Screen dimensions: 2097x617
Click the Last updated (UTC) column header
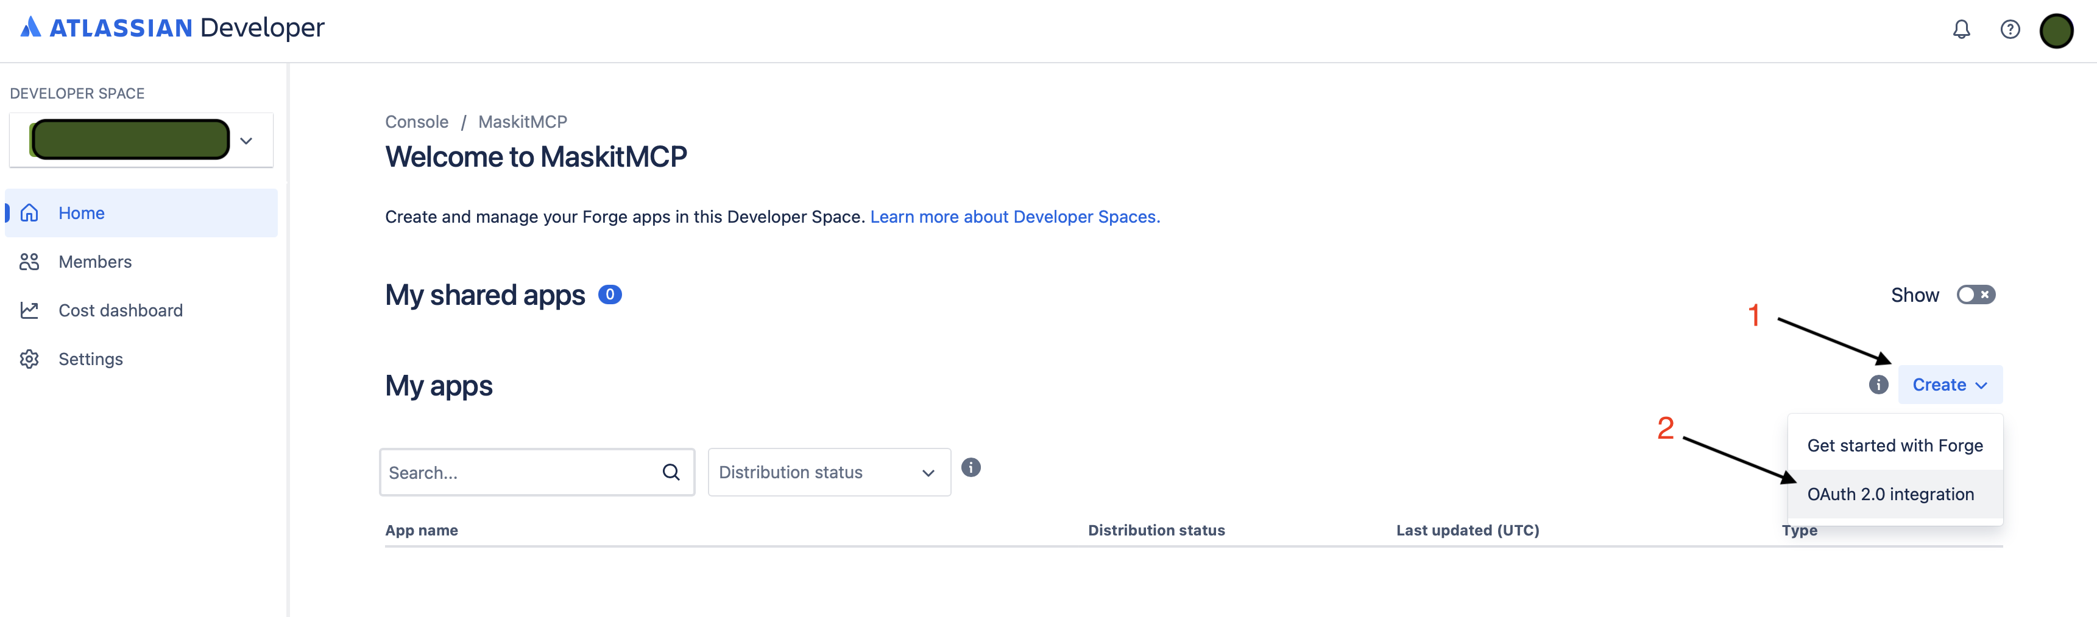coord(1467,530)
